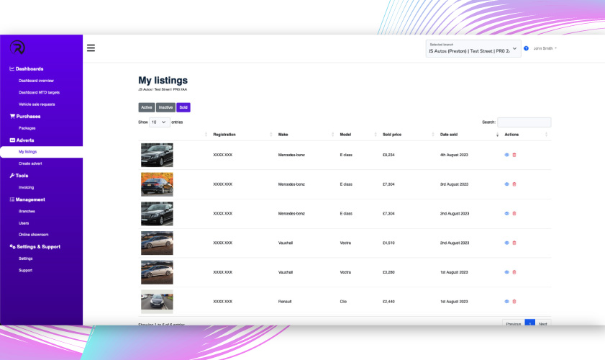View the listing sold 2nd August 2023
Screen dimensions: 605x360
click(506, 213)
